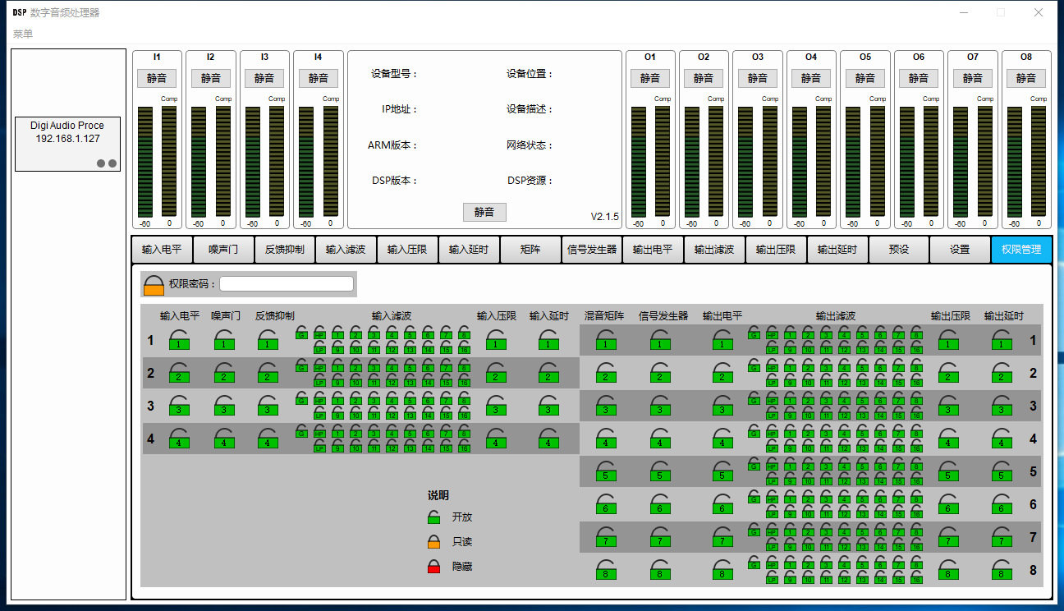Toggle the 反馈抑制 lock for input row 3
Viewport: 1064px width, 611px height.
[268, 406]
